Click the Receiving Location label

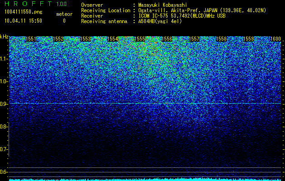coord(106,10)
